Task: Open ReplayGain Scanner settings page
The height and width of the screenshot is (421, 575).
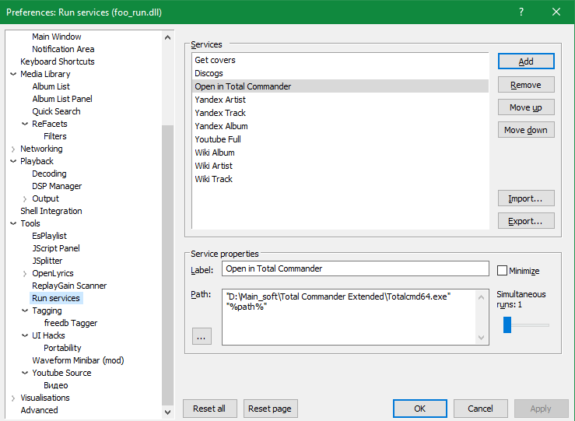Action: tap(69, 286)
